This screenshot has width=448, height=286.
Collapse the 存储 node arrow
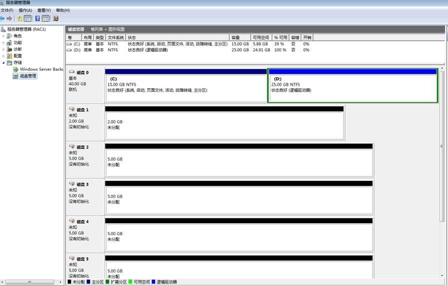point(3,63)
